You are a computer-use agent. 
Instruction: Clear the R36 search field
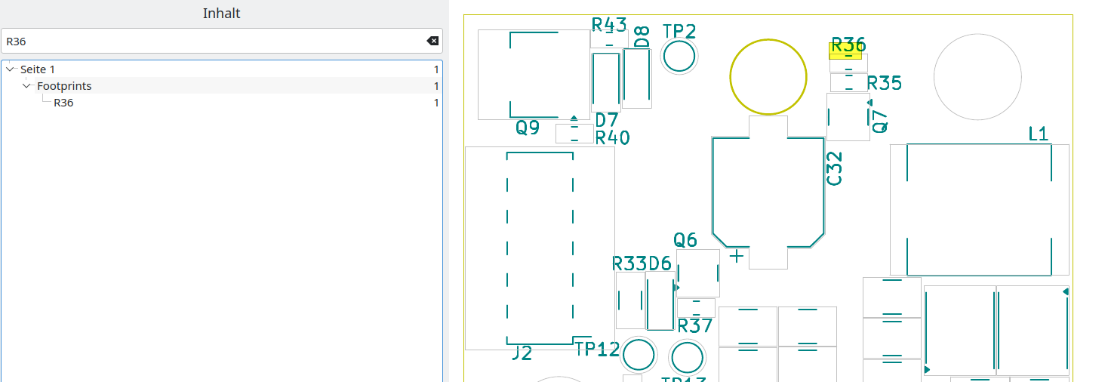click(x=432, y=42)
